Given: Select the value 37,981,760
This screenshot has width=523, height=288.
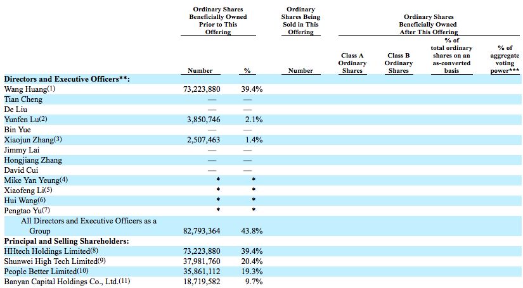Looking at the screenshot, I should (x=202, y=261).
